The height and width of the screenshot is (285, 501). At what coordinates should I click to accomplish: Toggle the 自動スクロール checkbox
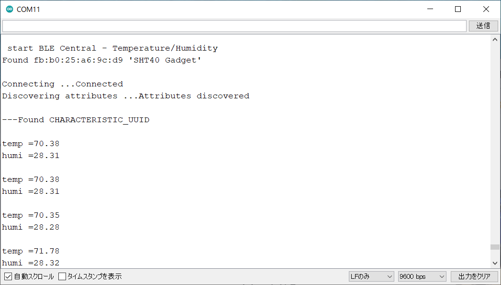[x=8, y=276]
